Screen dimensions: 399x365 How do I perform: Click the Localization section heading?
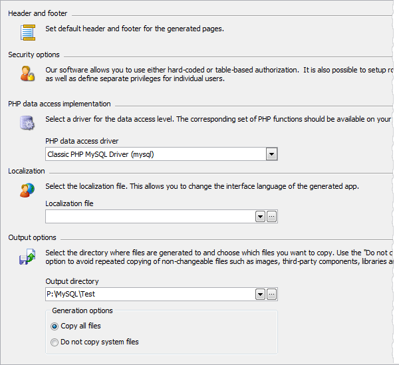27,171
